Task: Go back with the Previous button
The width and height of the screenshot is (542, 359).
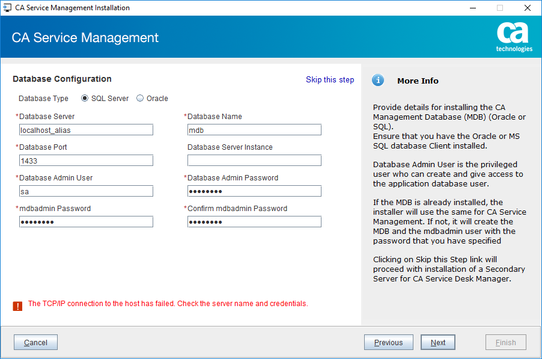Action: tap(389, 342)
